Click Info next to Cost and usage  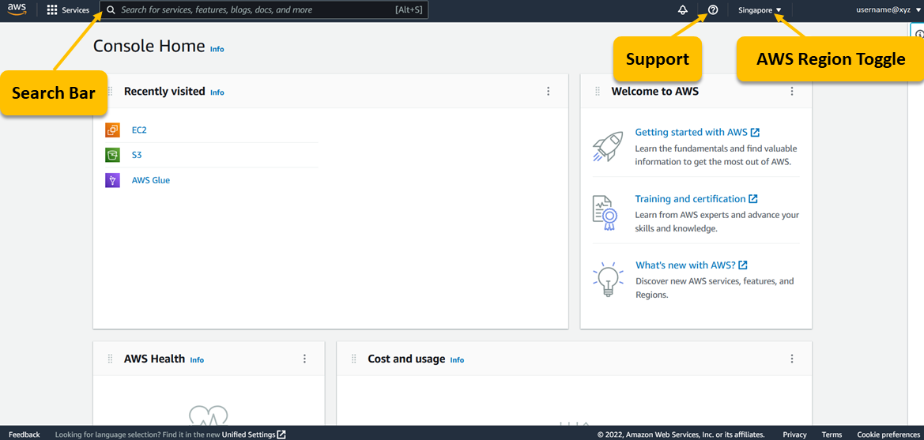click(x=457, y=360)
